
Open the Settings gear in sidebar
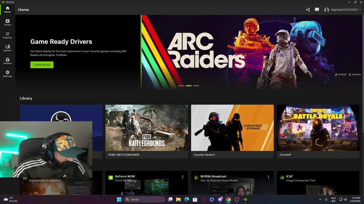[7, 74]
